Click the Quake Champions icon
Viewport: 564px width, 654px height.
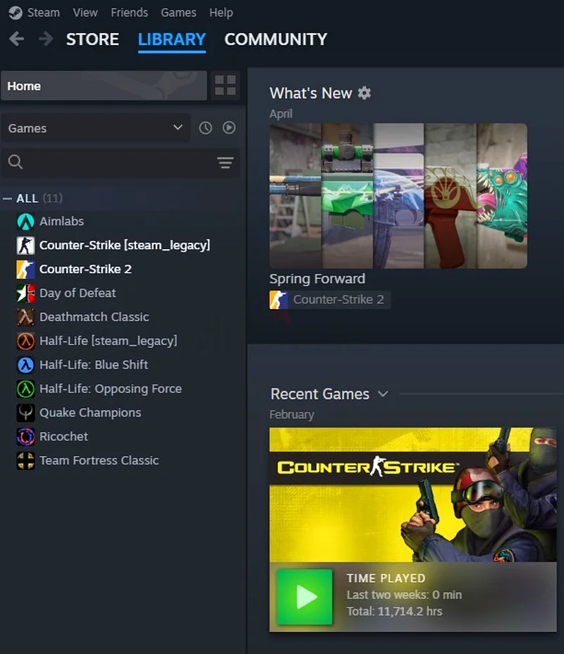point(25,413)
